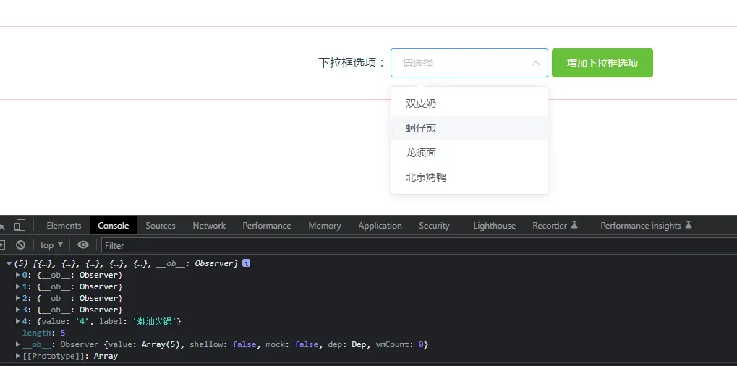Choose 双皮奶 from the dropdown list
Image resolution: width=737 pixels, height=366 pixels.
(469, 103)
